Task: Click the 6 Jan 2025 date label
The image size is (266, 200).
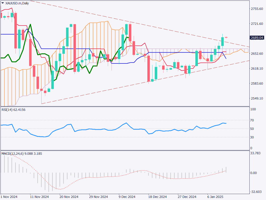Action: tap(215, 196)
